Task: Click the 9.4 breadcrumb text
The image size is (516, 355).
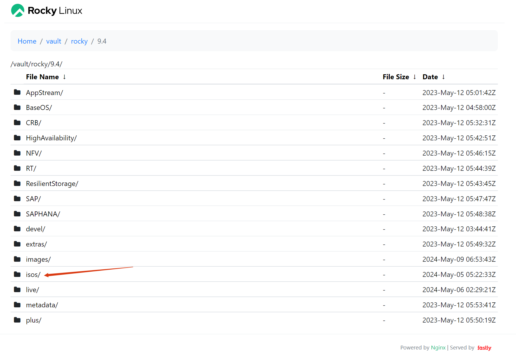Action: [102, 41]
